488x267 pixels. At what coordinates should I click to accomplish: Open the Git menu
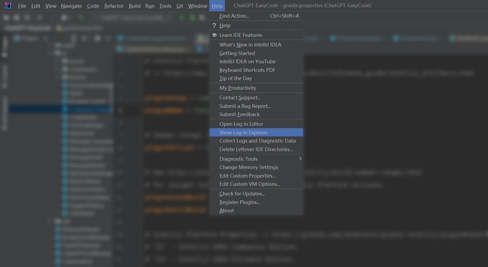(x=179, y=6)
